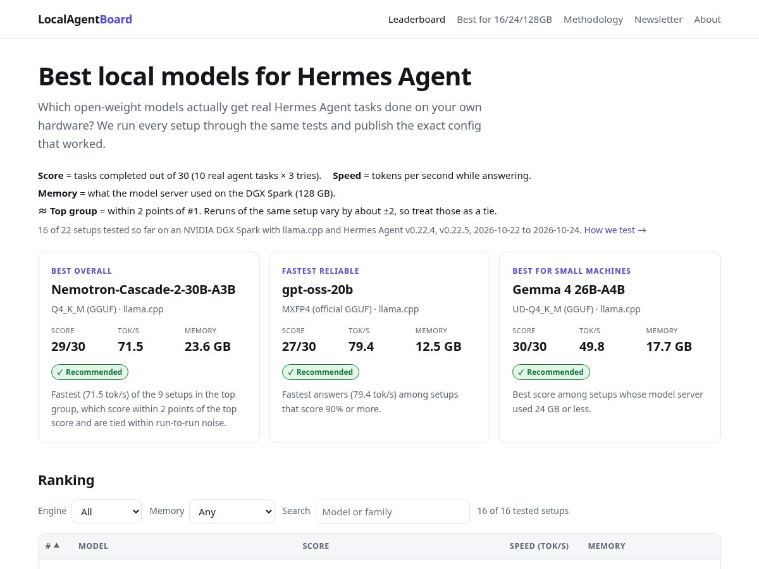This screenshot has height=569, width=759.
Task: Focus the 'Model or family' search field
Action: click(392, 511)
